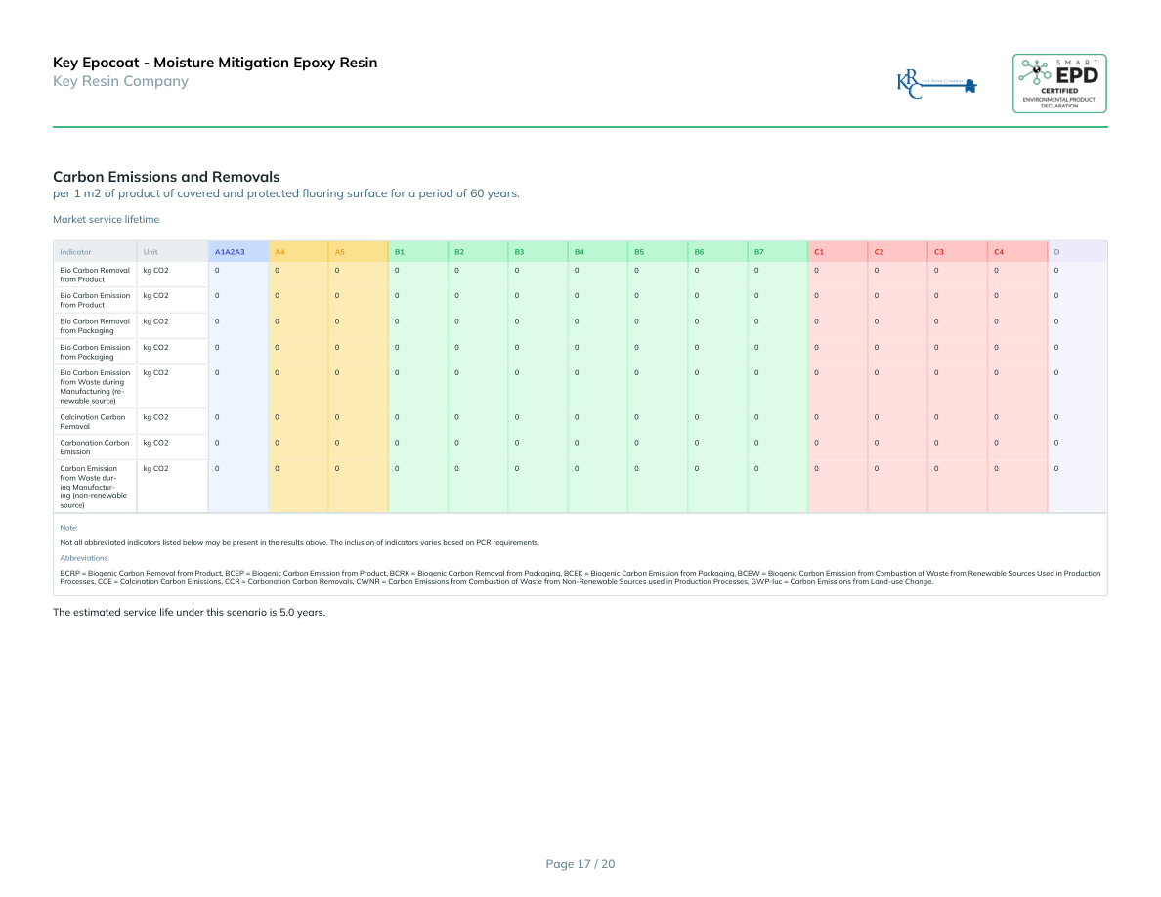Viewport: 1161px width, 897px height.
Task: Click the Carbon Emissions and Removals heading
Action: pyautogui.click(x=166, y=177)
